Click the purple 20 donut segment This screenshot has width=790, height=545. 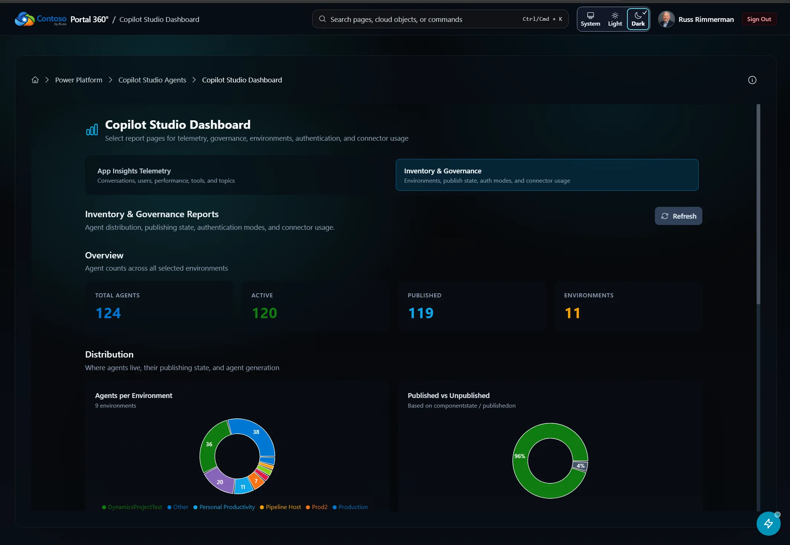(220, 482)
